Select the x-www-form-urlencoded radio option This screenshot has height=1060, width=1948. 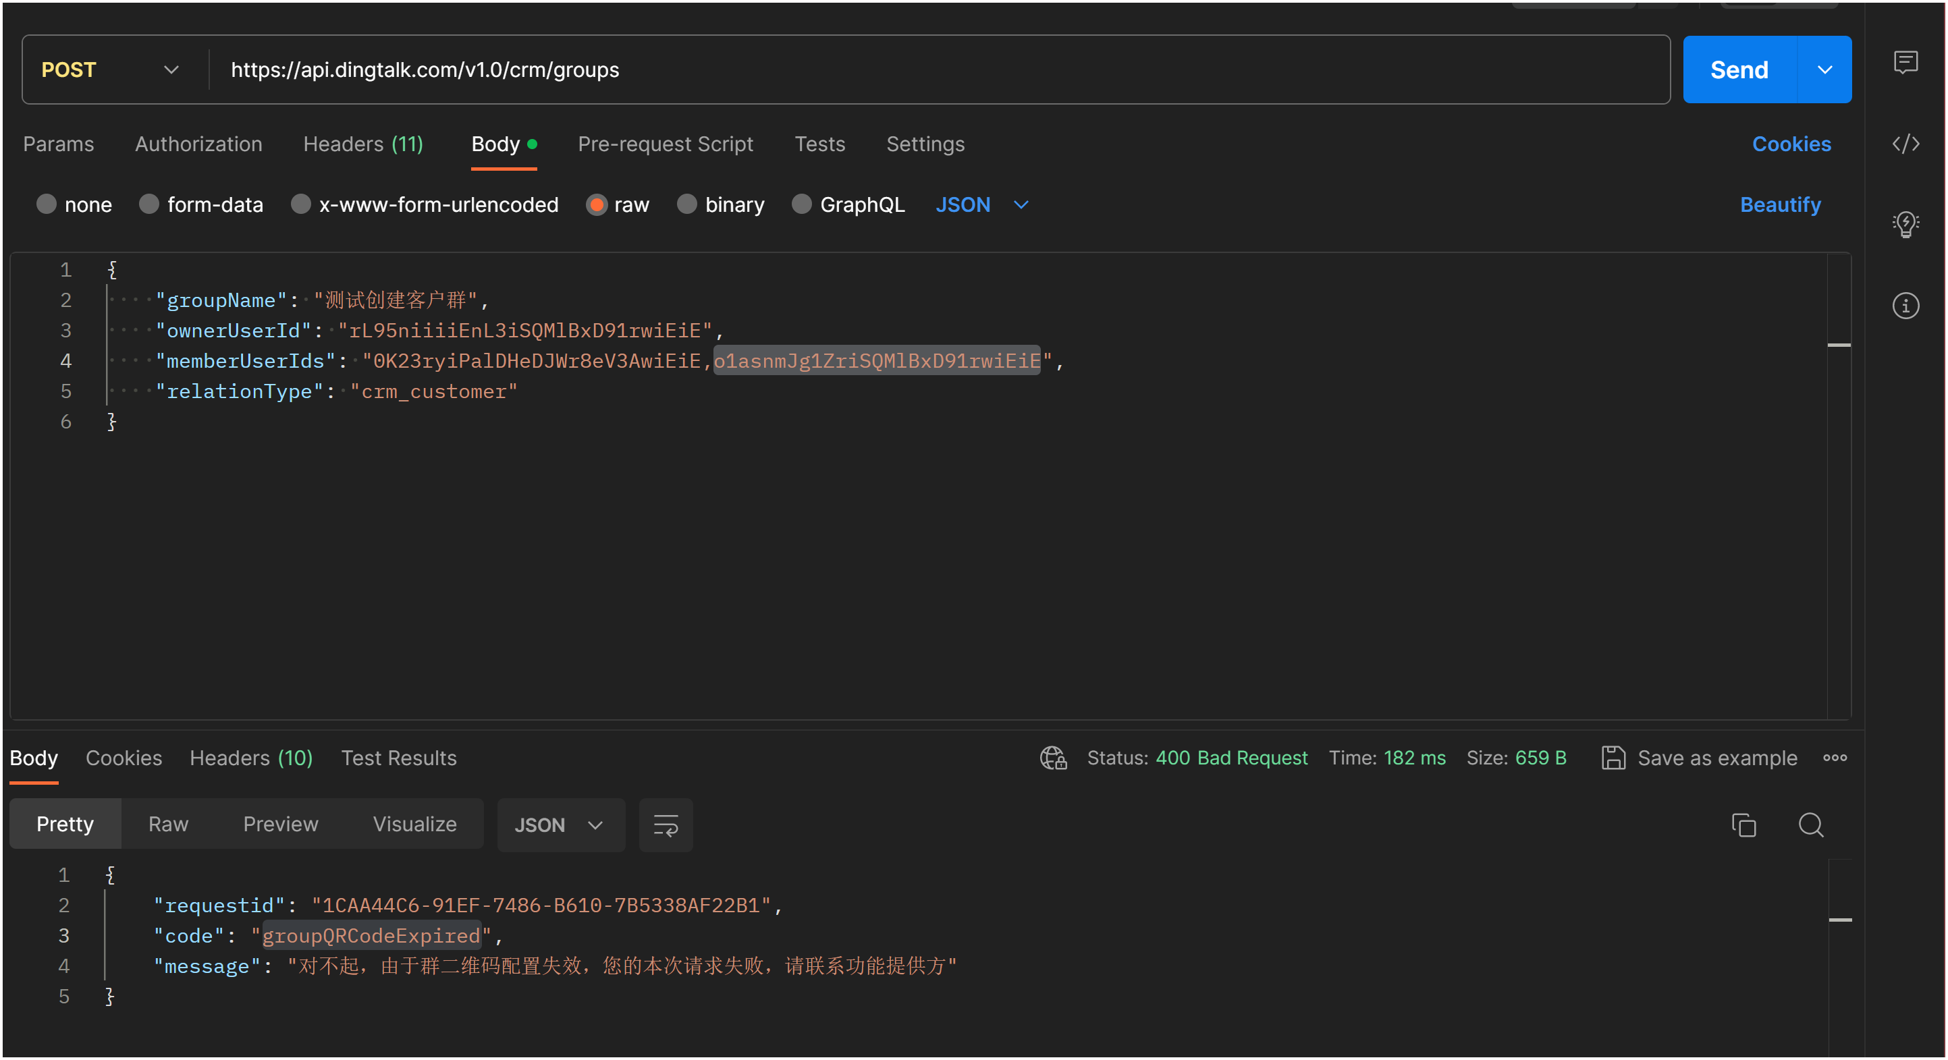pos(301,204)
